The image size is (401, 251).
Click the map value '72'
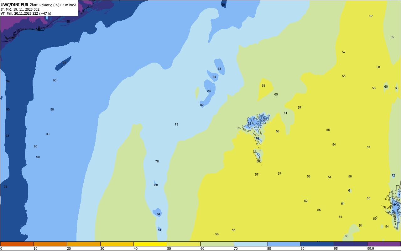pos(393,175)
